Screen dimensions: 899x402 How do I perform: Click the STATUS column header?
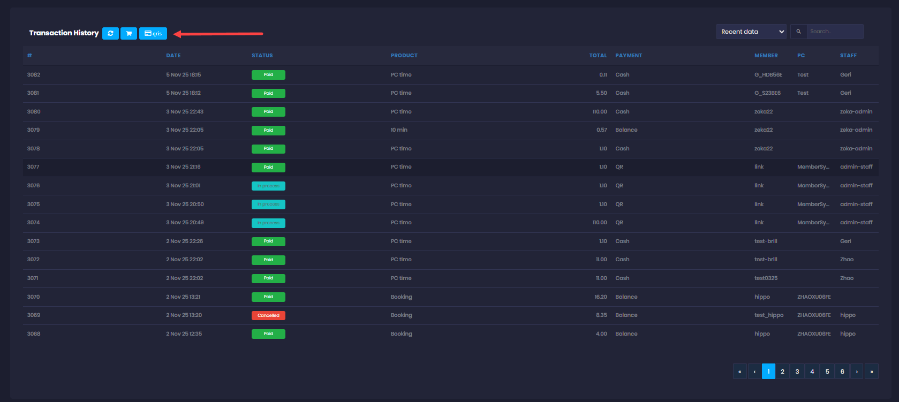pyautogui.click(x=262, y=56)
